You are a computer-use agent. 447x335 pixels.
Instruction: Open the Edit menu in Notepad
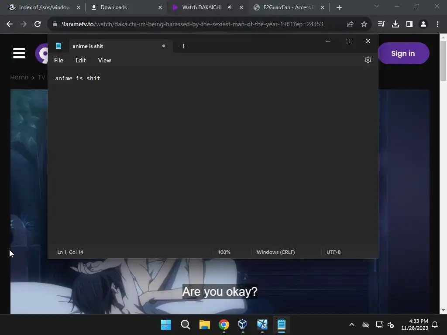coord(81,60)
